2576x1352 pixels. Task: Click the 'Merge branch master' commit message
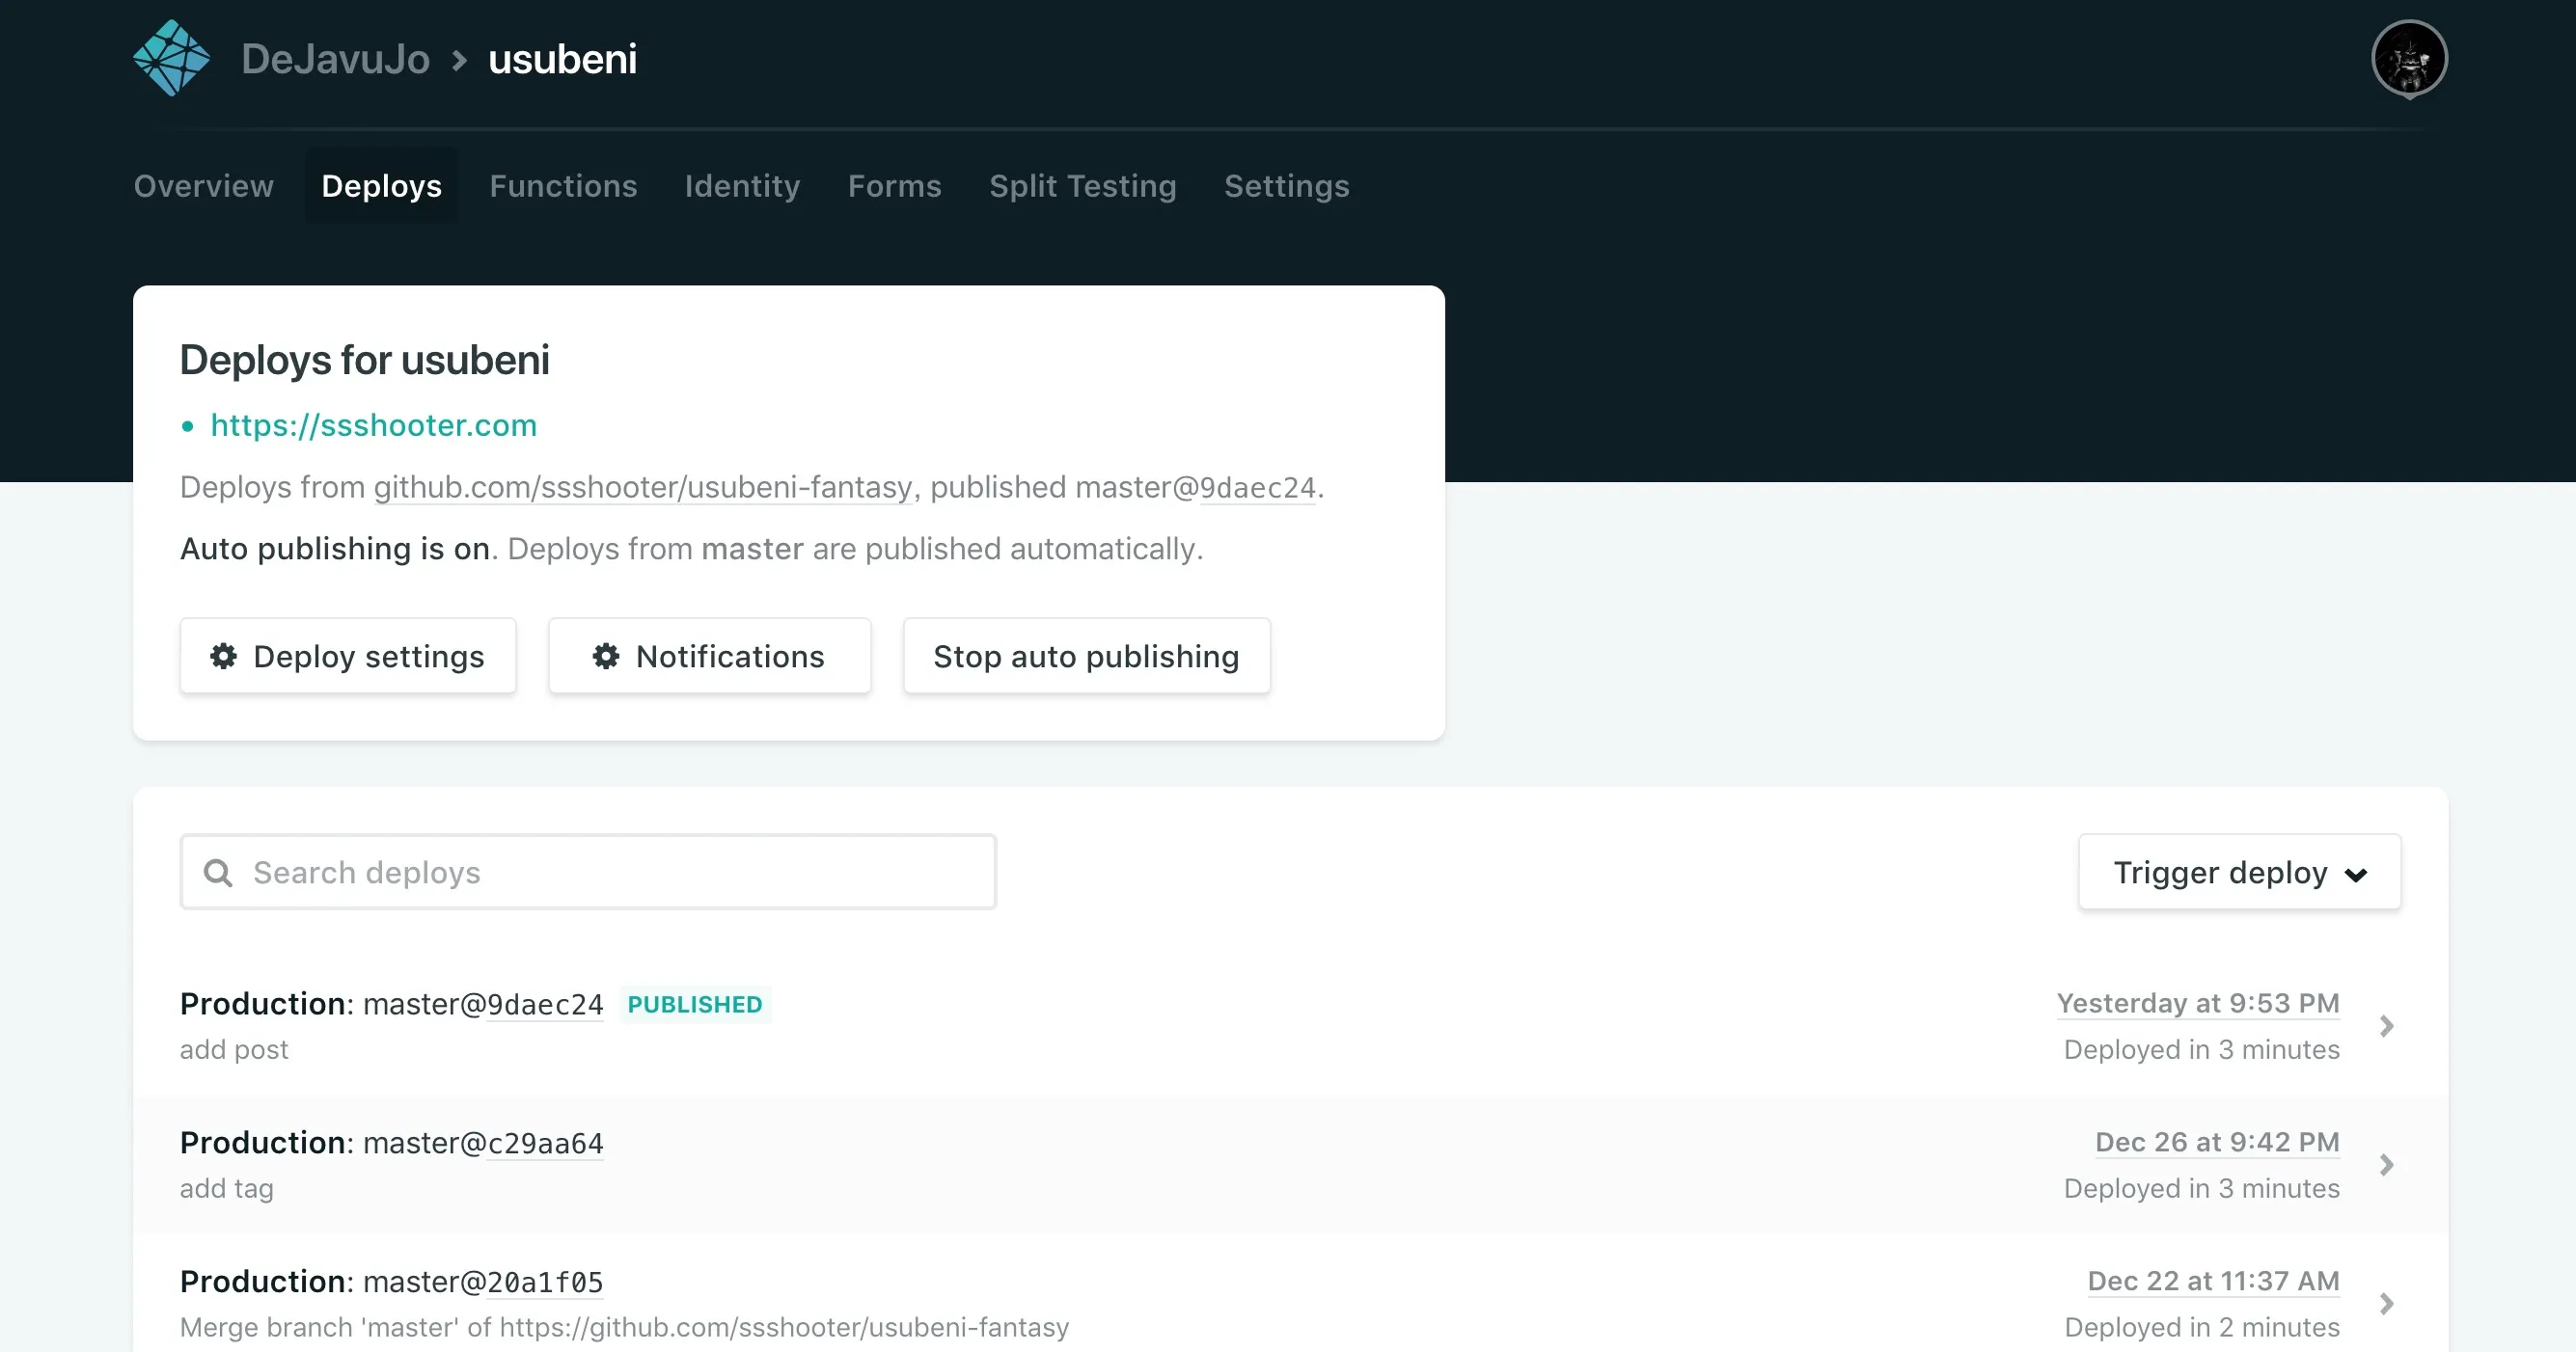click(624, 1327)
